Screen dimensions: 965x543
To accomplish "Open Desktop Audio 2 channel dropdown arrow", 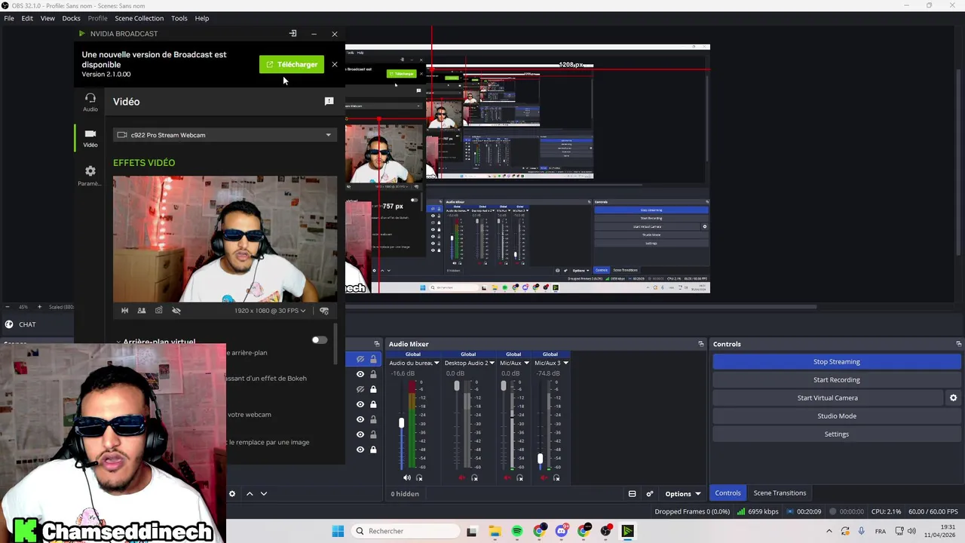I will 492,363.
